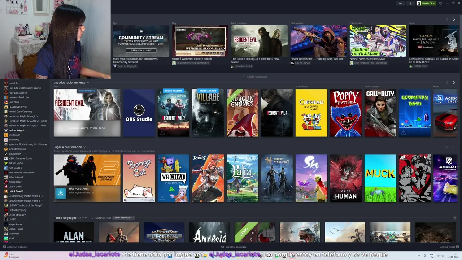Click the Hollow Knight sidebar icon
The height and width of the screenshot is (260, 462).
[6, 130]
